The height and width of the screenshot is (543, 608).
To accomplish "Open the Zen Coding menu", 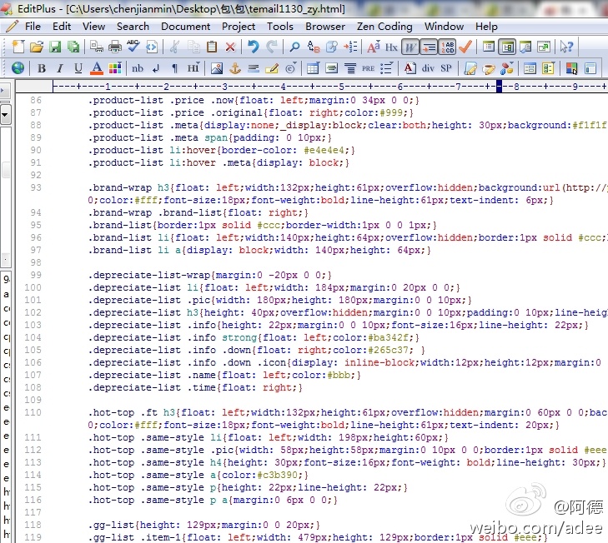I will 384,27.
